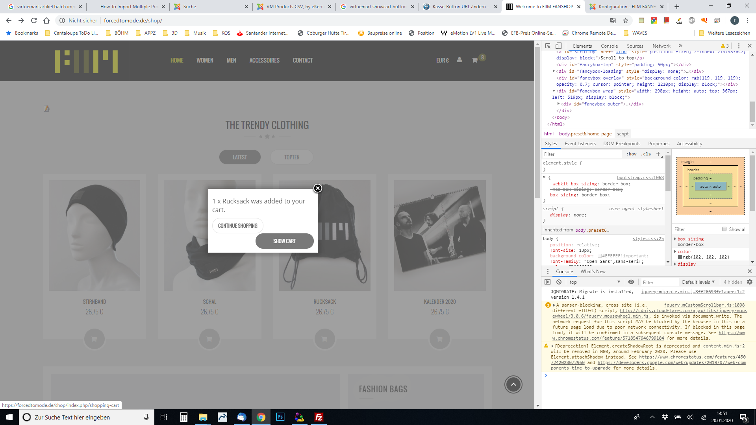Click the user account icon in the site header
The height and width of the screenshot is (425, 756).
[x=460, y=60]
